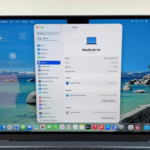The image size is (150, 150).
Task: Open Control Center from menu bar
Action: [x=146, y=21]
